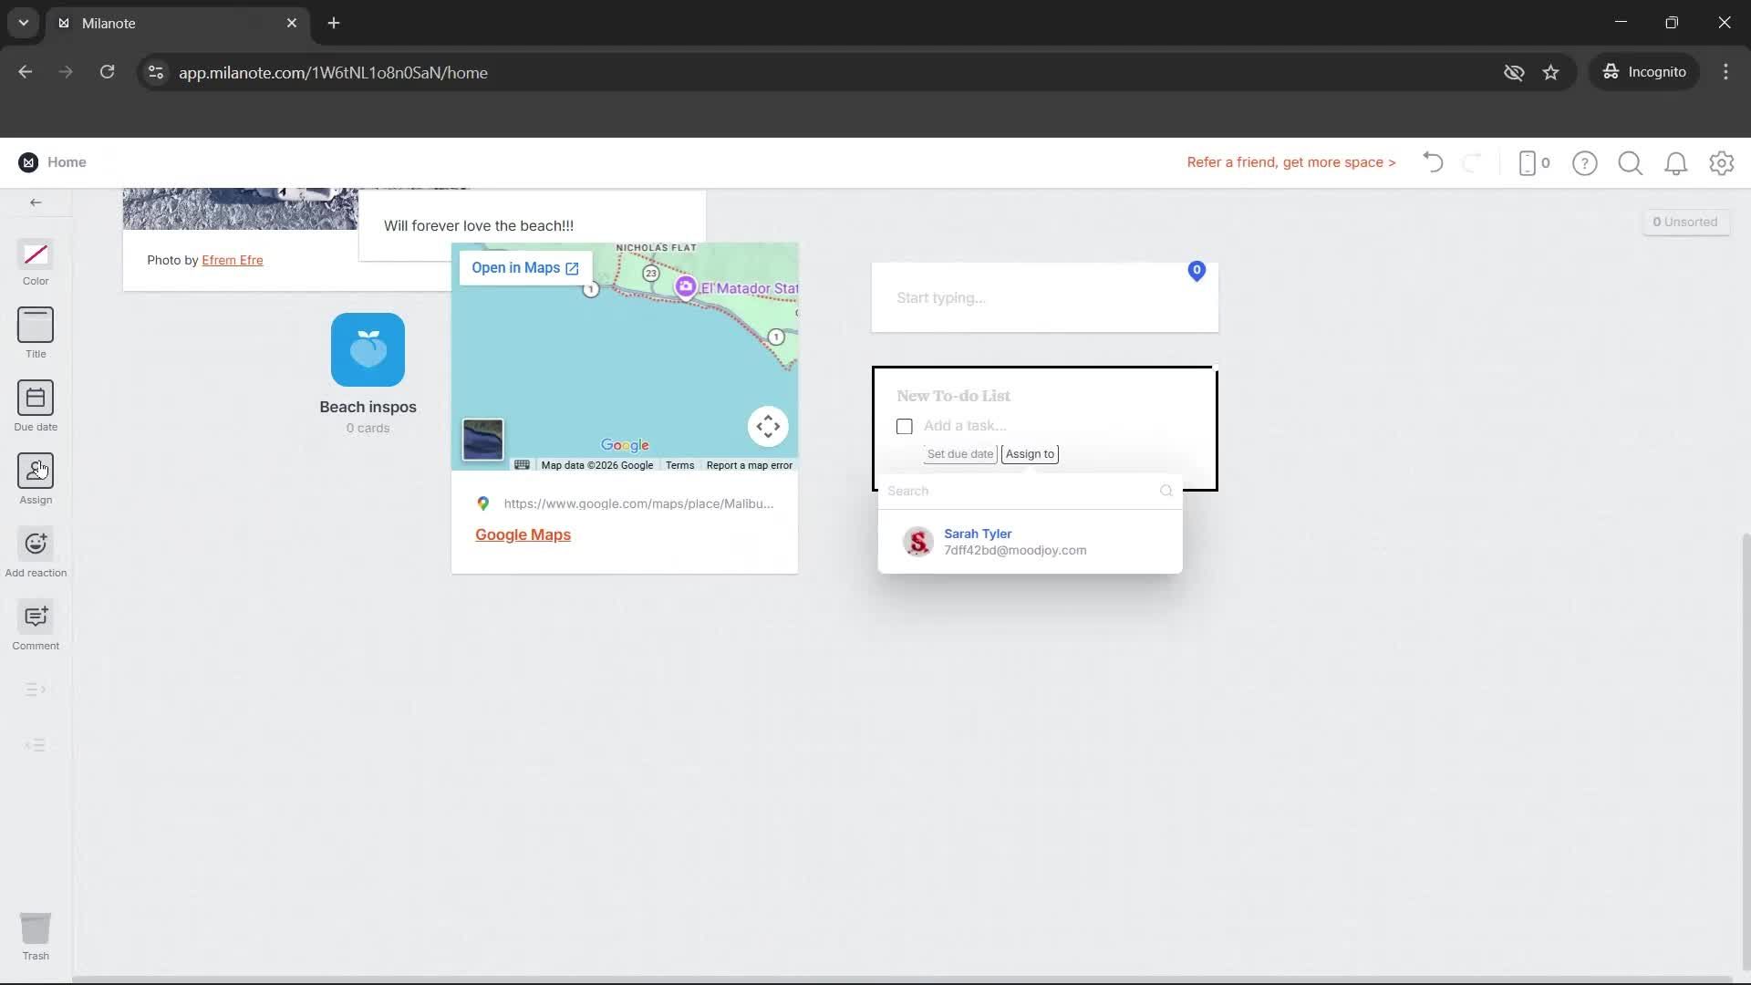Open search using the magnifier icon
The width and height of the screenshot is (1751, 985).
pyautogui.click(x=1631, y=163)
